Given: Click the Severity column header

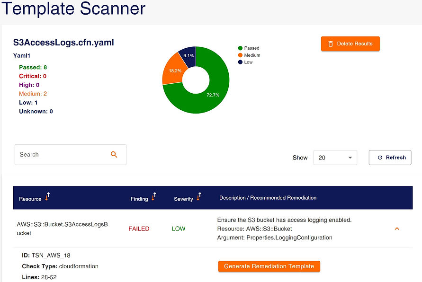Looking at the screenshot, I should coord(183,199).
